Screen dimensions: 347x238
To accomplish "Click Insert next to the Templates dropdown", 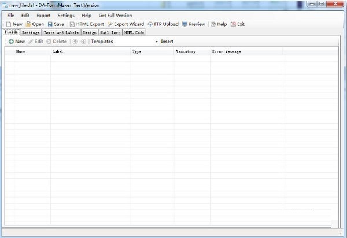I will coord(167,42).
